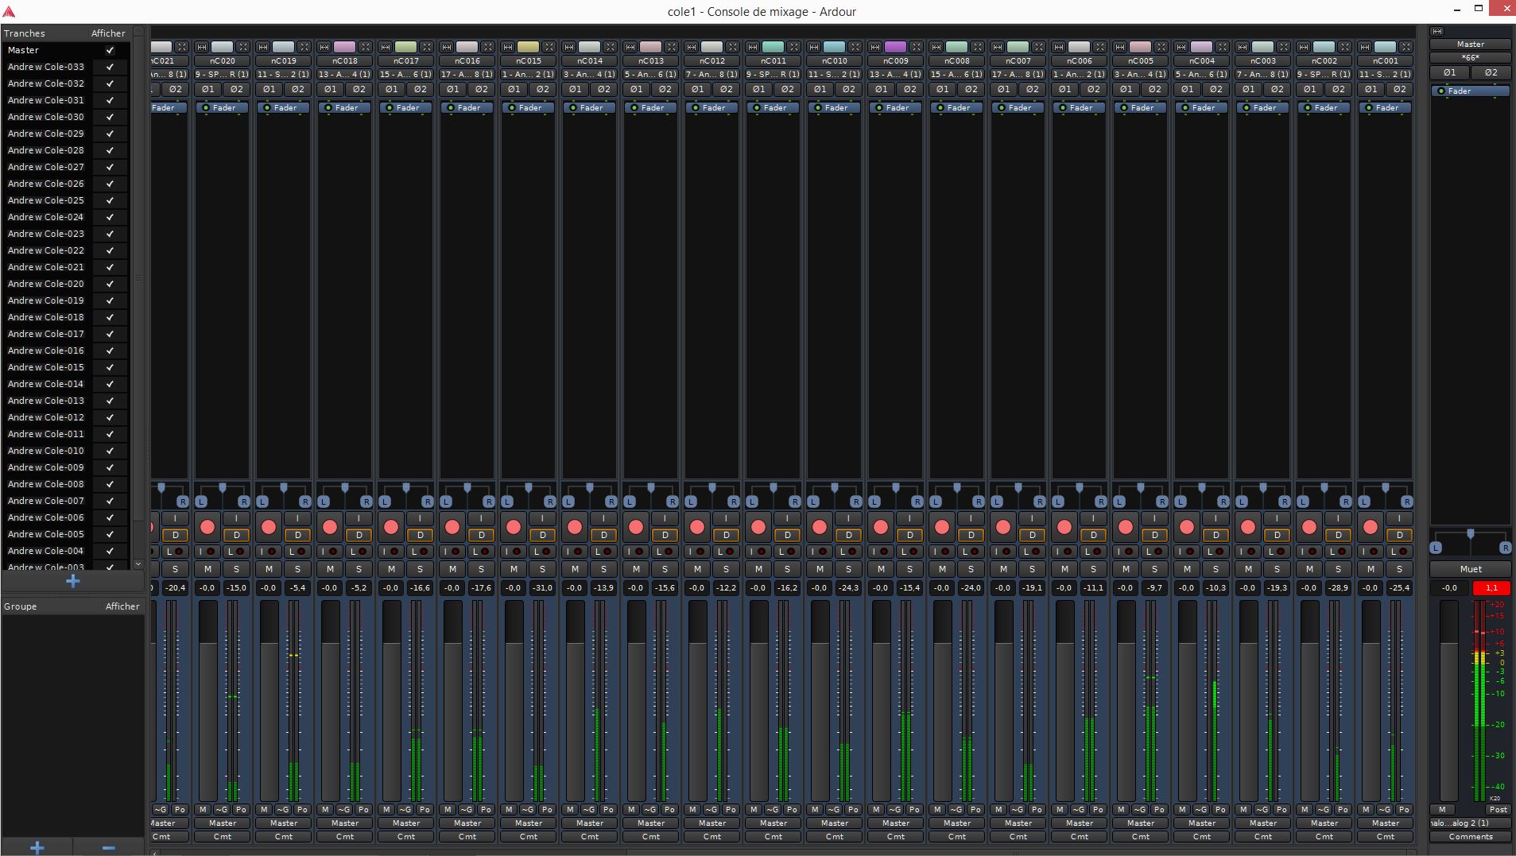
Task: Add a new group with the plus button
Action: click(37, 847)
